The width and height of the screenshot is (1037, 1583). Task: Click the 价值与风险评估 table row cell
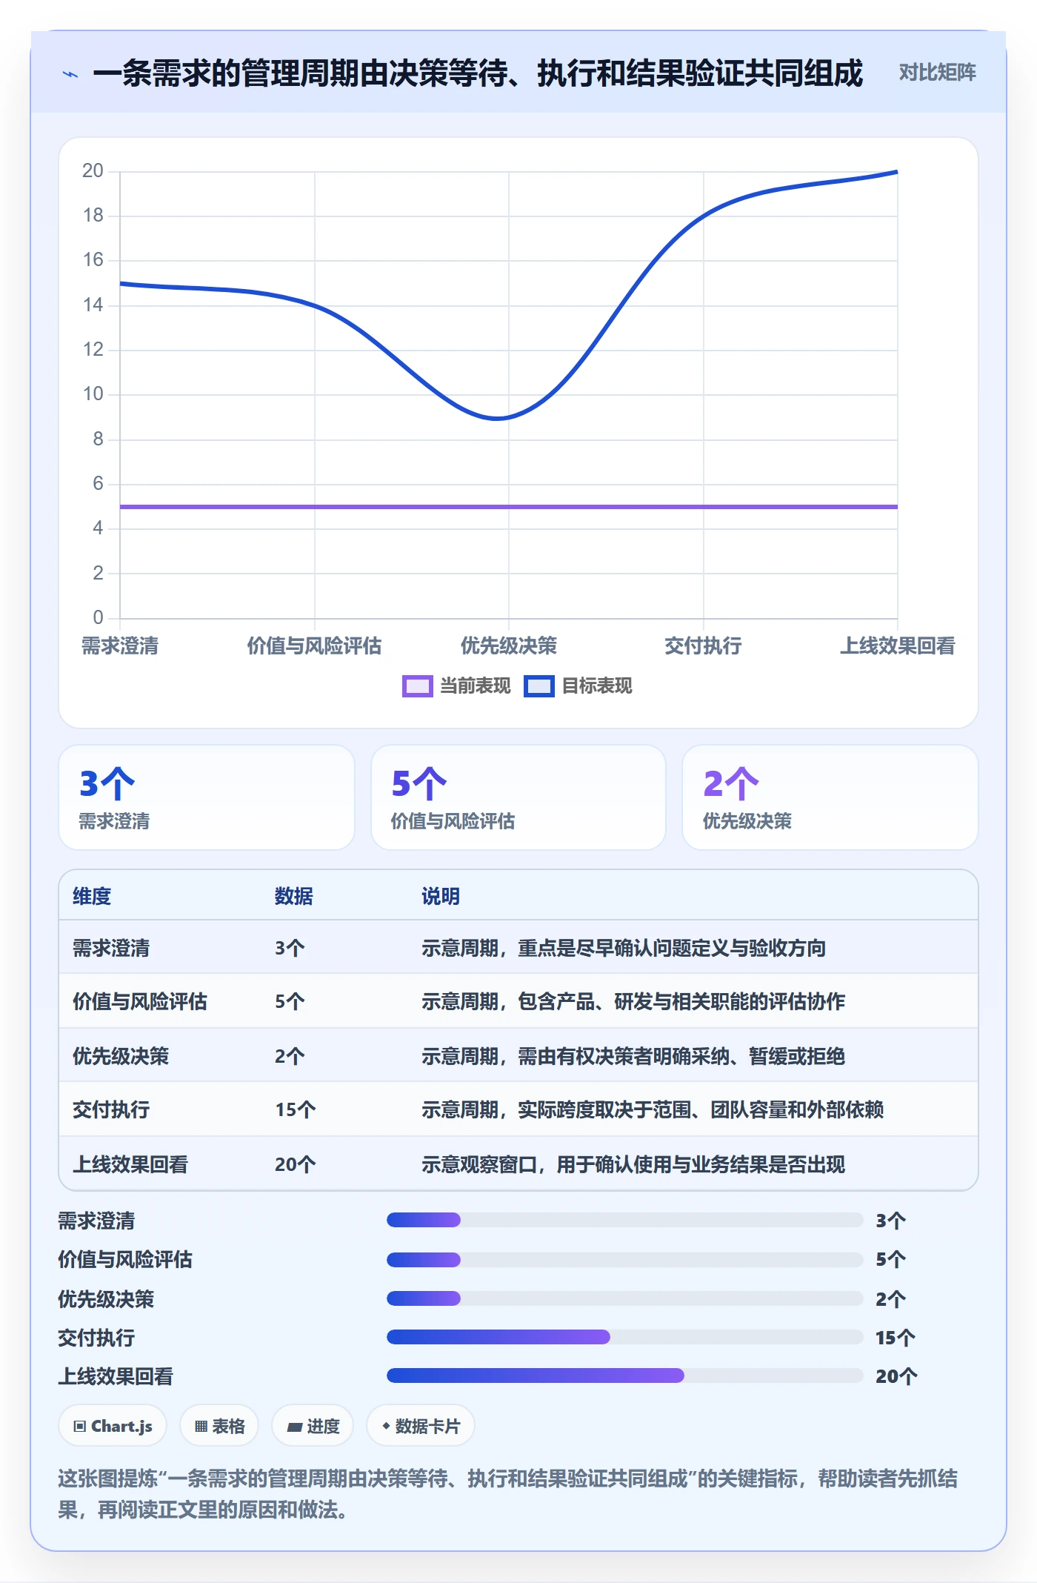[x=140, y=1002]
